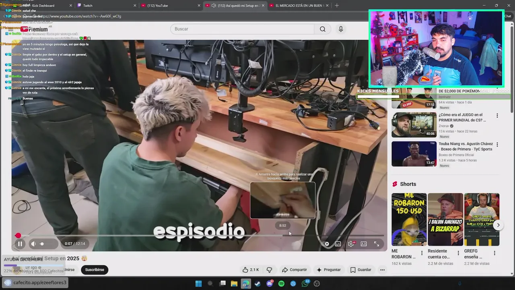
Task: Open options menu for the Touba Niang video
Action: point(497,145)
